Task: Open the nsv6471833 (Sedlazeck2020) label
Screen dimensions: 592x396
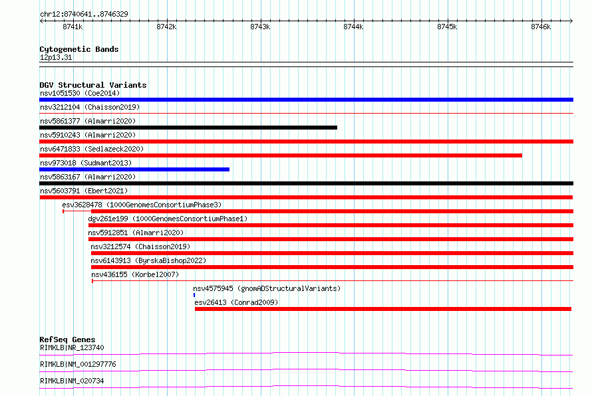Action: tap(92, 149)
